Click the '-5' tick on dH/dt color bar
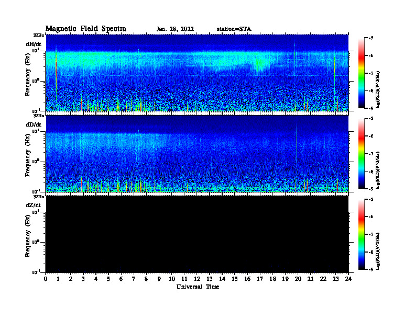Screen dimensions: 415x320 (x=371, y=38)
